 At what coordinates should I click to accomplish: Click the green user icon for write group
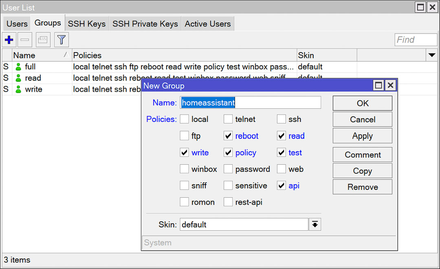pos(18,90)
